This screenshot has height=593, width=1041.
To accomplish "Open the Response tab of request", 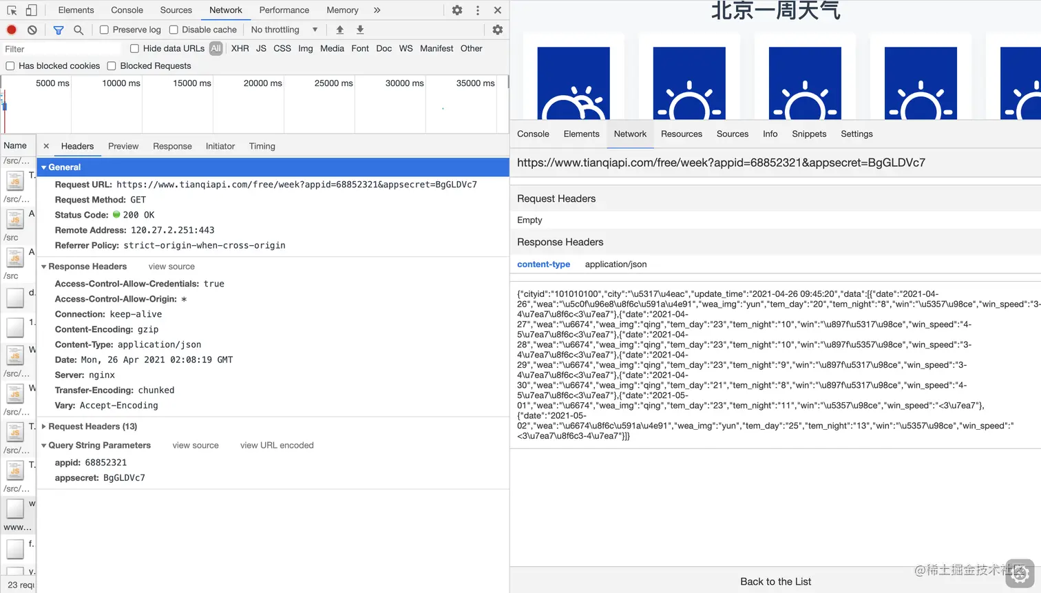I will point(172,146).
